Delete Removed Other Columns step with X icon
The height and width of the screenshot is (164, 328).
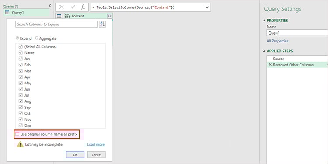coord(270,65)
